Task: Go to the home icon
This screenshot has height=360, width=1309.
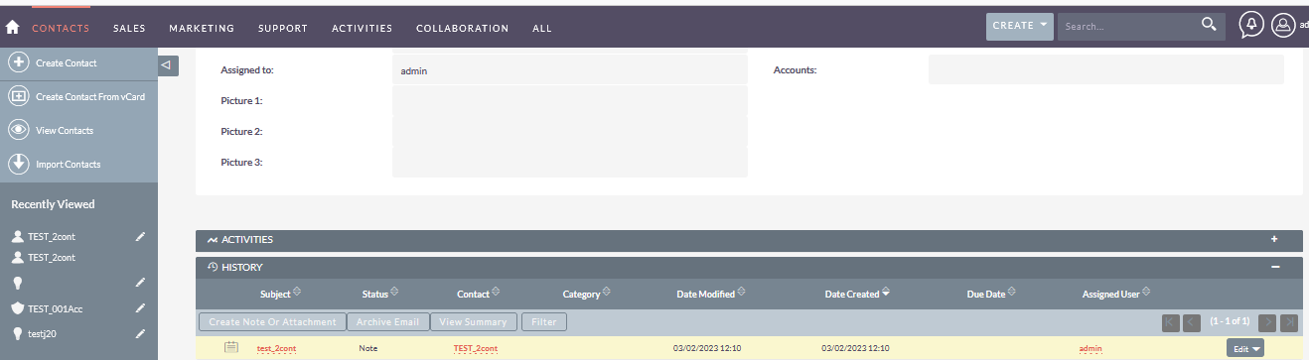Action: coord(13,28)
